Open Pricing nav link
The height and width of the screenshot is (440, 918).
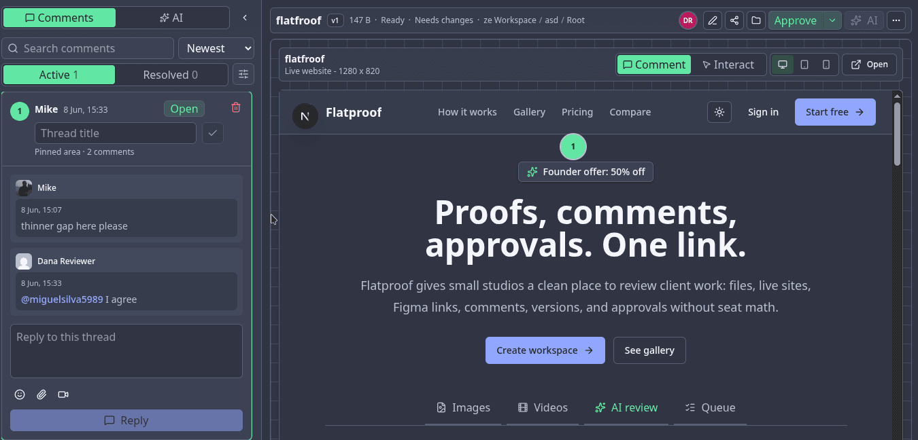pyautogui.click(x=577, y=112)
